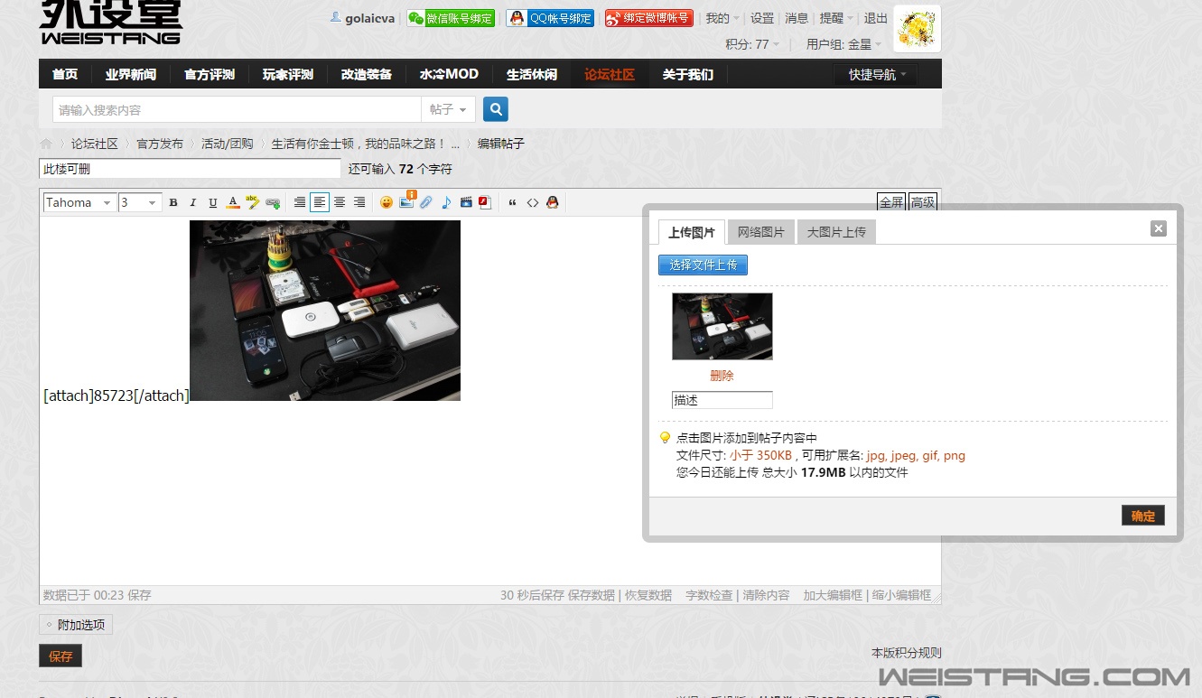The image size is (1202, 698).
Task: Click the blue magnifier search button
Action: click(x=496, y=109)
